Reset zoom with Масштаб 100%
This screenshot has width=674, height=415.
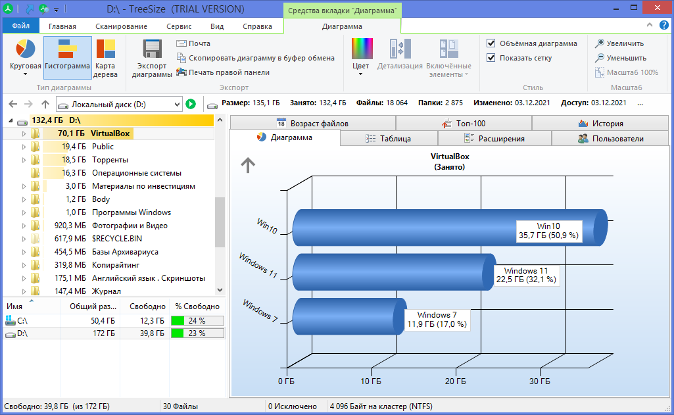tap(626, 72)
